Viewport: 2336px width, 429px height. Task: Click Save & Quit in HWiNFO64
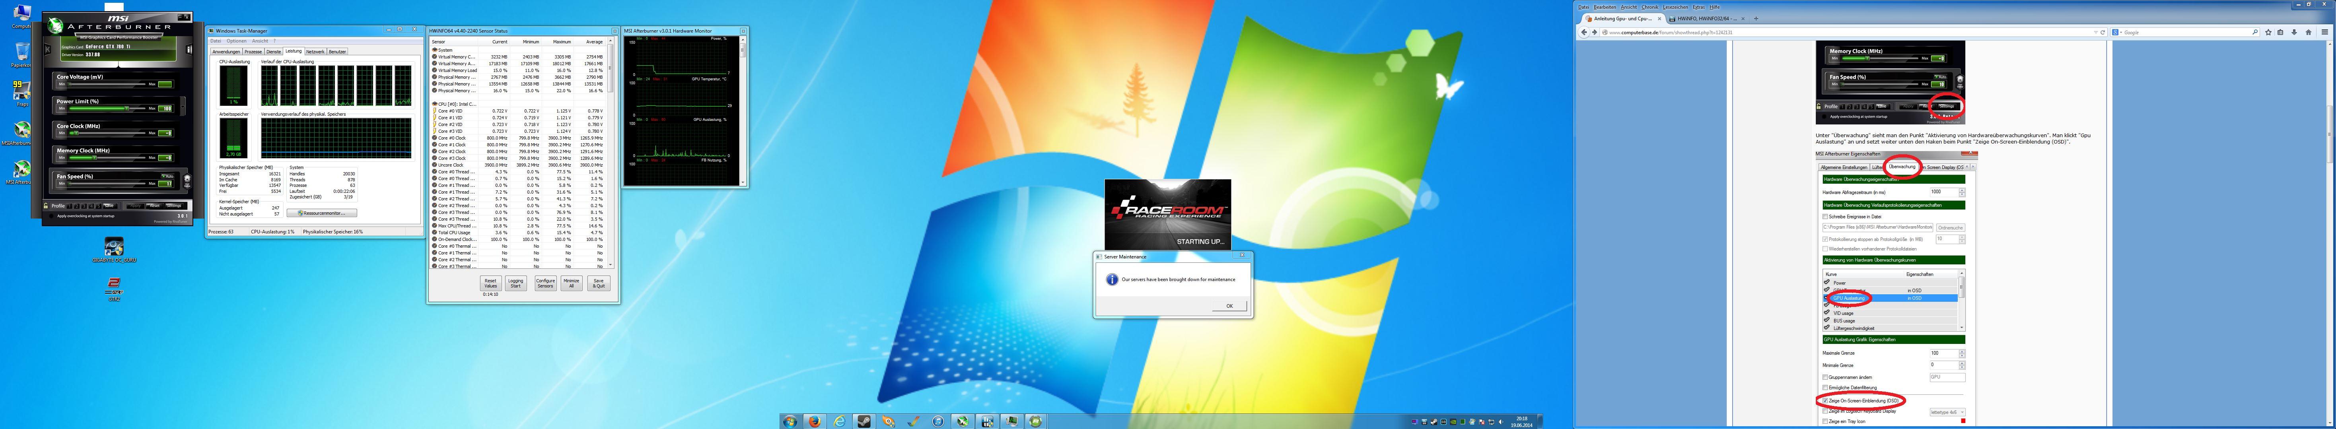(x=599, y=283)
